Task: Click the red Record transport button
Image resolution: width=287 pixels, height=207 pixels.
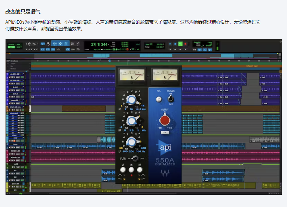Action: [x=186, y=44]
